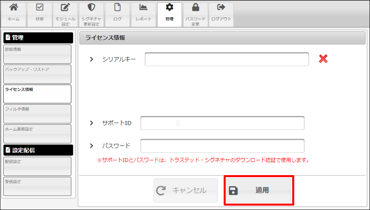Screen dimensions: 370x210
Task: Open バックアップ・リストア in sidebar
Action: point(37,74)
